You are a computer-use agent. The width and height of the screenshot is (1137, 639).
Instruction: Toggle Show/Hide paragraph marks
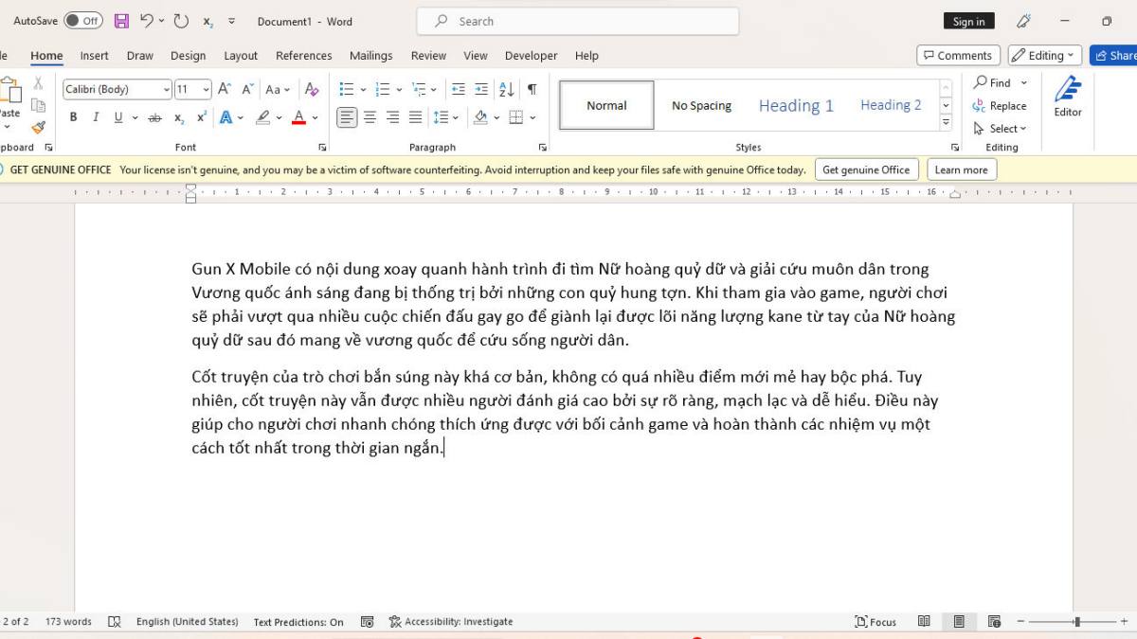(532, 89)
